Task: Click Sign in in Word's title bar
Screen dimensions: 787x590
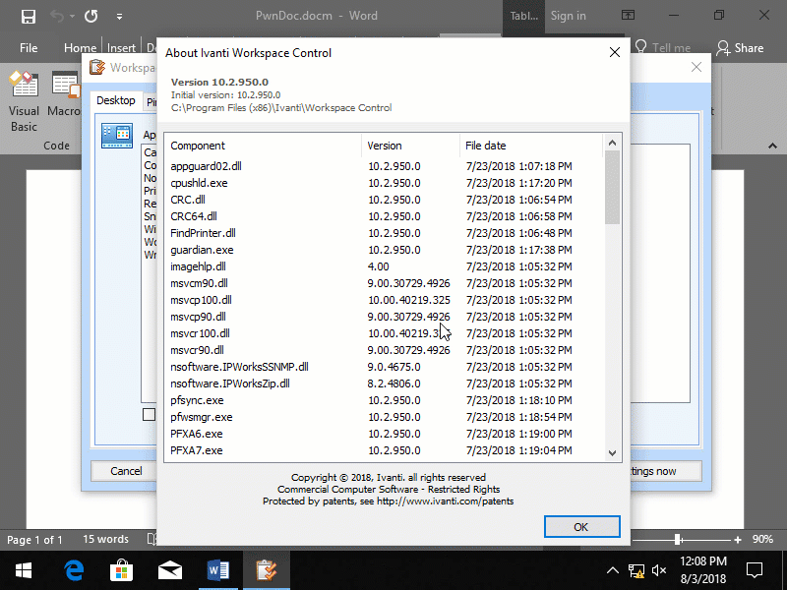Action: click(569, 16)
